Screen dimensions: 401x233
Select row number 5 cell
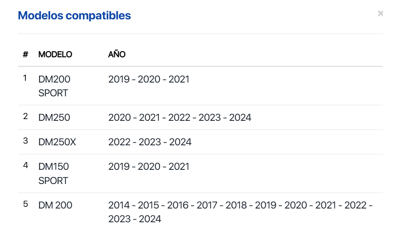(25, 204)
